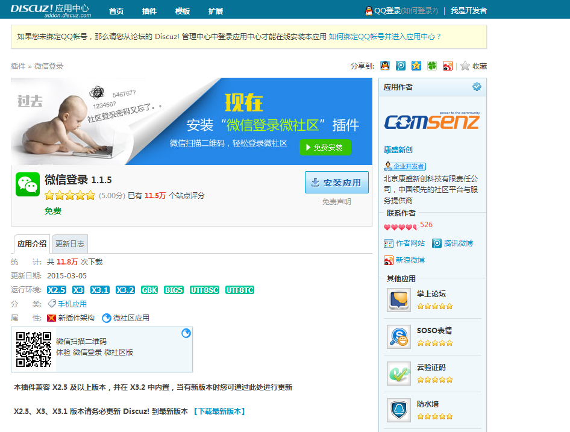Click the UTF8SC encoding badge
570x432 pixels.
pyautogui.click(x=205, y=290)
